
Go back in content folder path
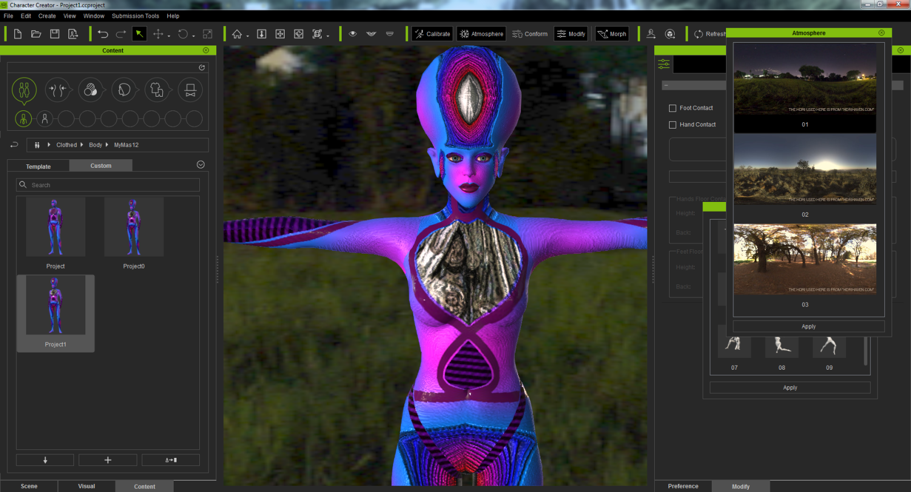(x=14, y=144)
